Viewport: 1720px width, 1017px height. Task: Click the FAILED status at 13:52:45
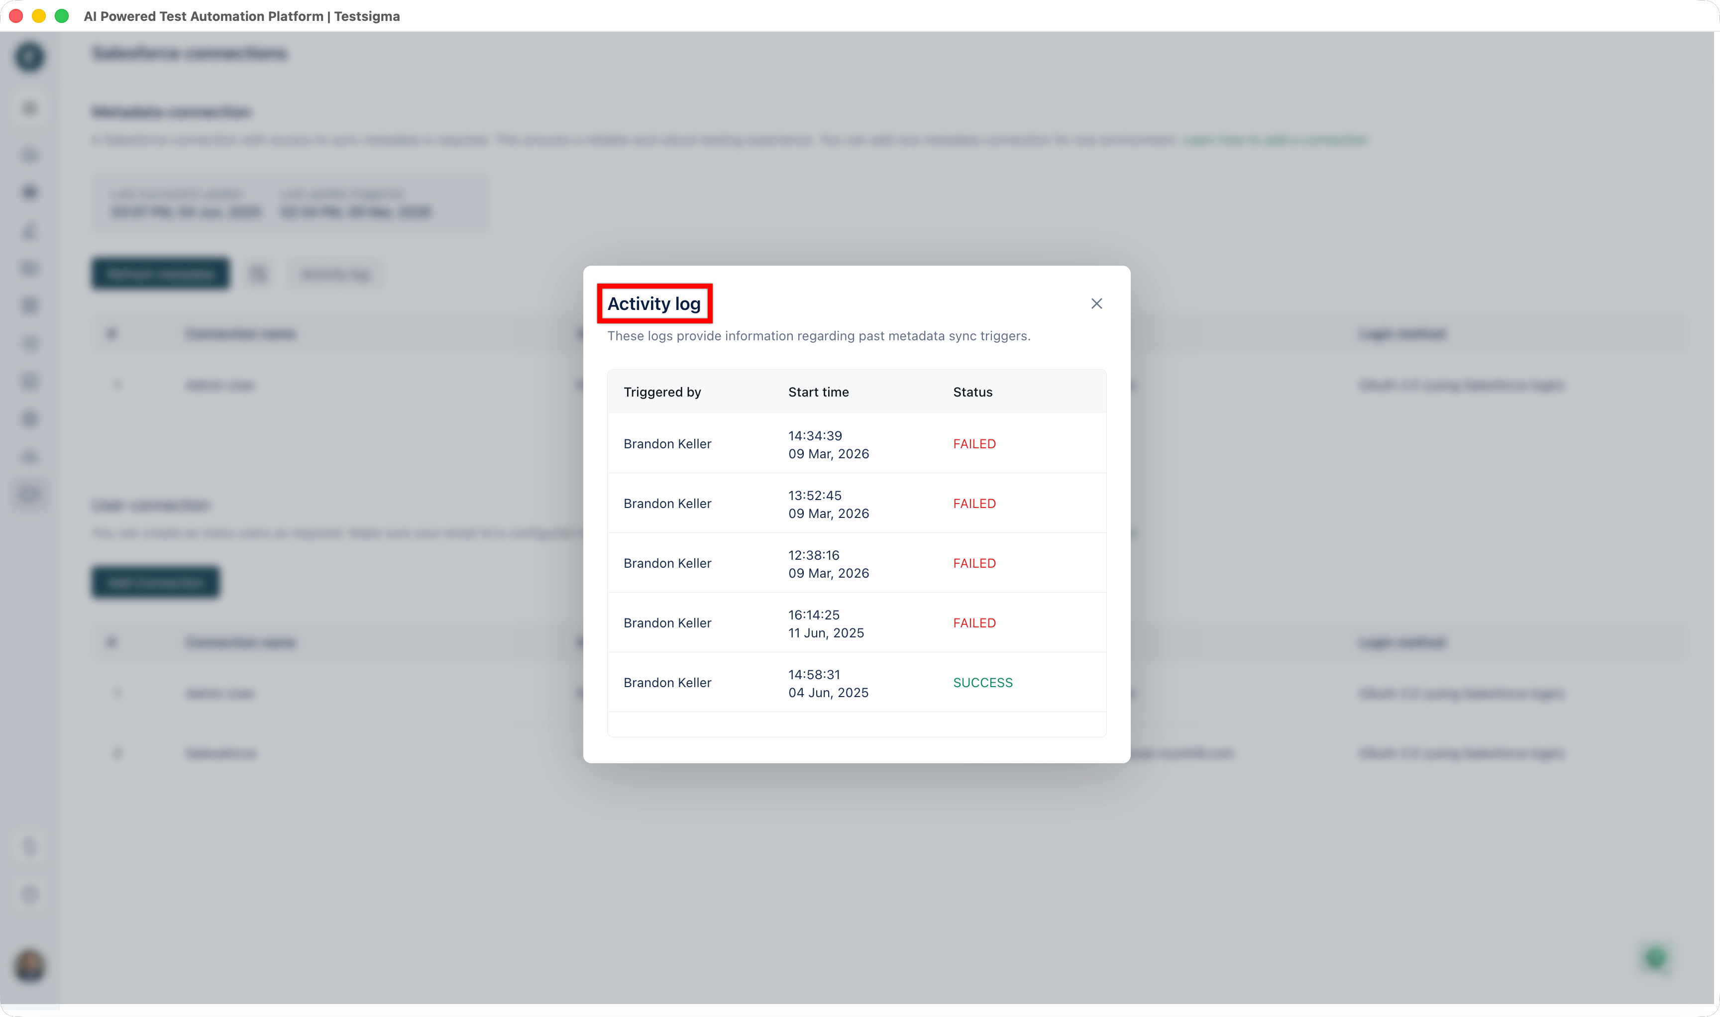tap(974, 504)
